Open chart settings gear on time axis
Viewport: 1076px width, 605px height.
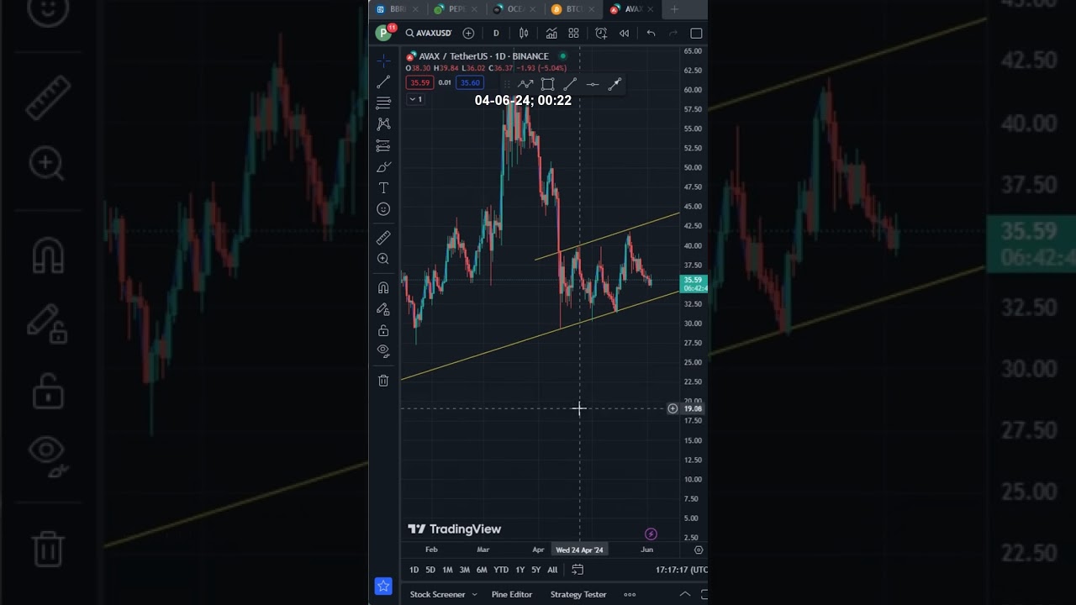coord(699,550)
